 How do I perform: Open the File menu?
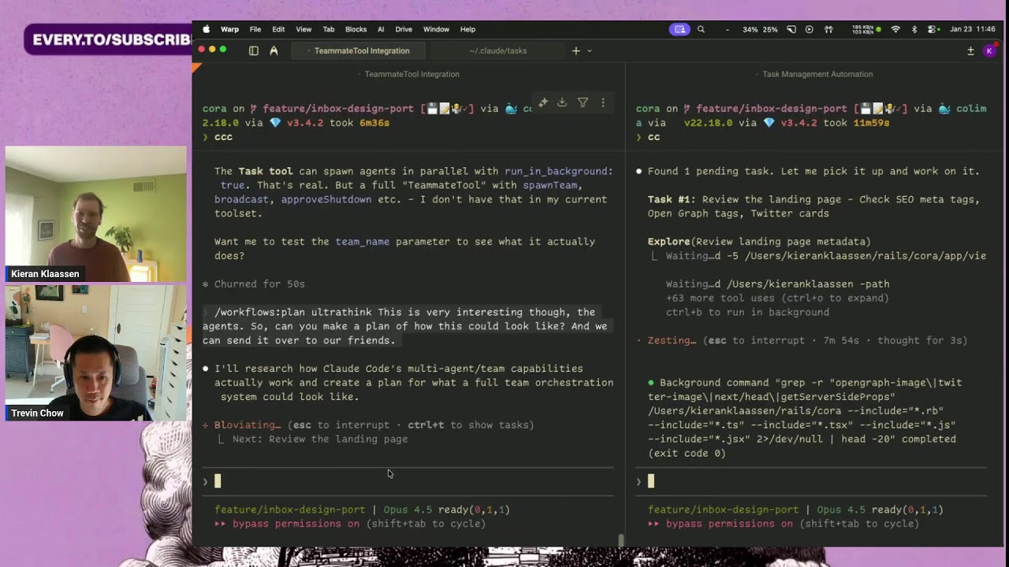pyautogui.click(x=255, y=29)
